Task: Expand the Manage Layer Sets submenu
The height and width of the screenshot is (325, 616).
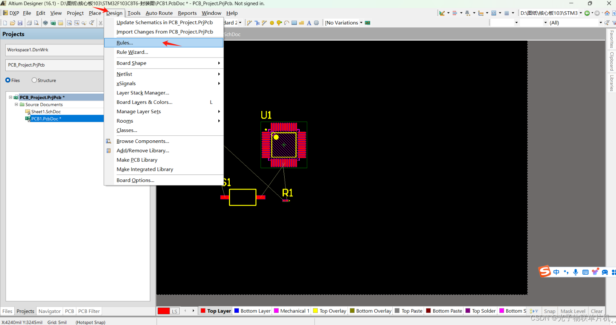Action: (164, 112)
